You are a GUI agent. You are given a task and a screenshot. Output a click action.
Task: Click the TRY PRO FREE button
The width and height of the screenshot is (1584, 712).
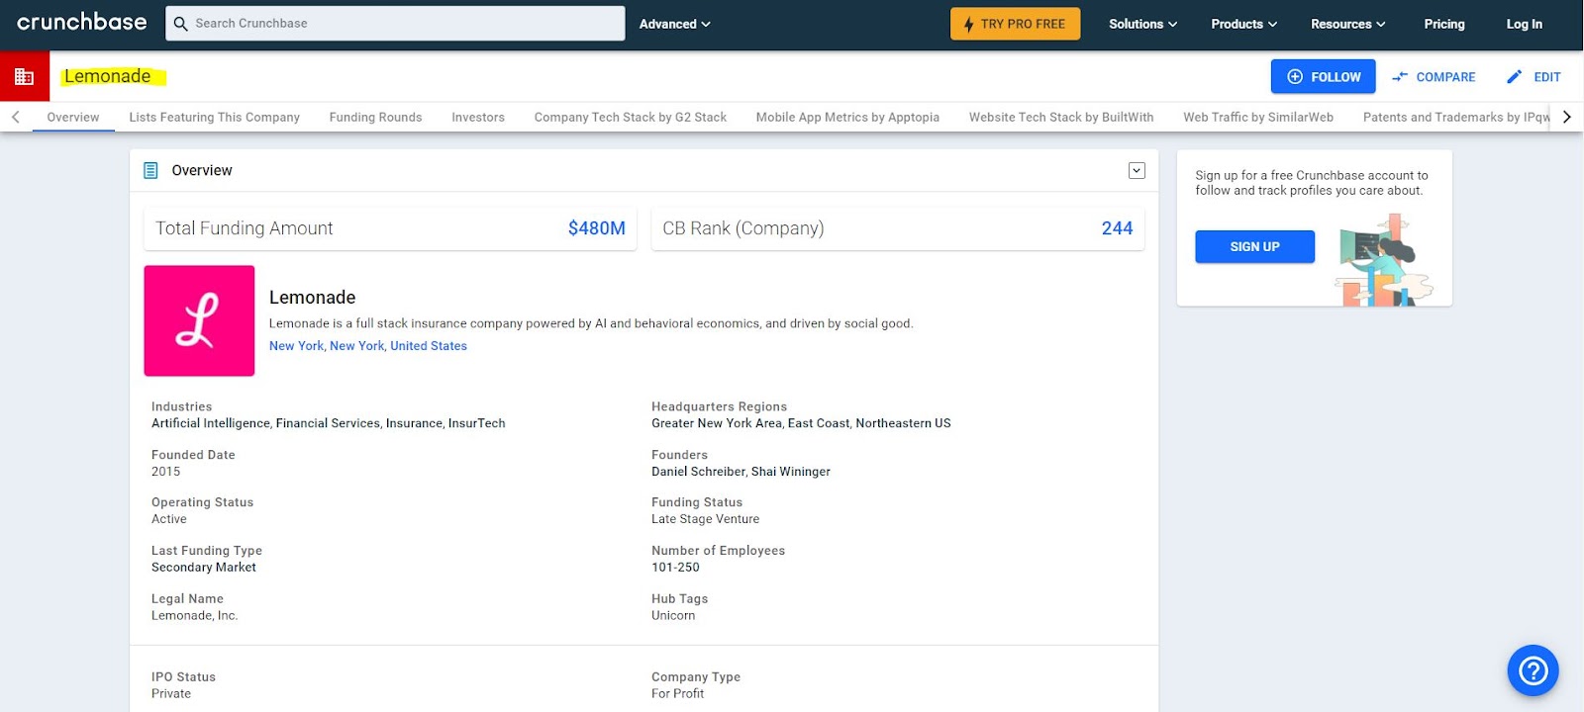point(1015,24)
